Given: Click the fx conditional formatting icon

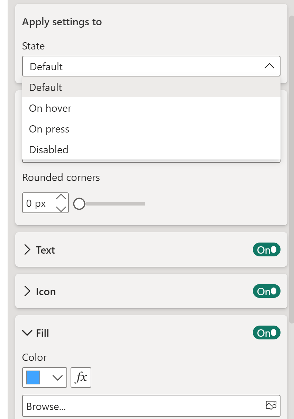Looking at the screenshot, I should (x=81, y=377).
